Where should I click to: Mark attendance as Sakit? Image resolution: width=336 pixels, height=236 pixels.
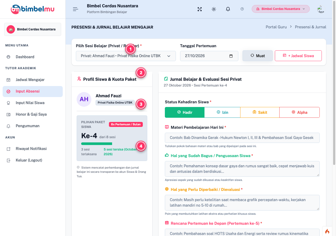click(260, 112)
